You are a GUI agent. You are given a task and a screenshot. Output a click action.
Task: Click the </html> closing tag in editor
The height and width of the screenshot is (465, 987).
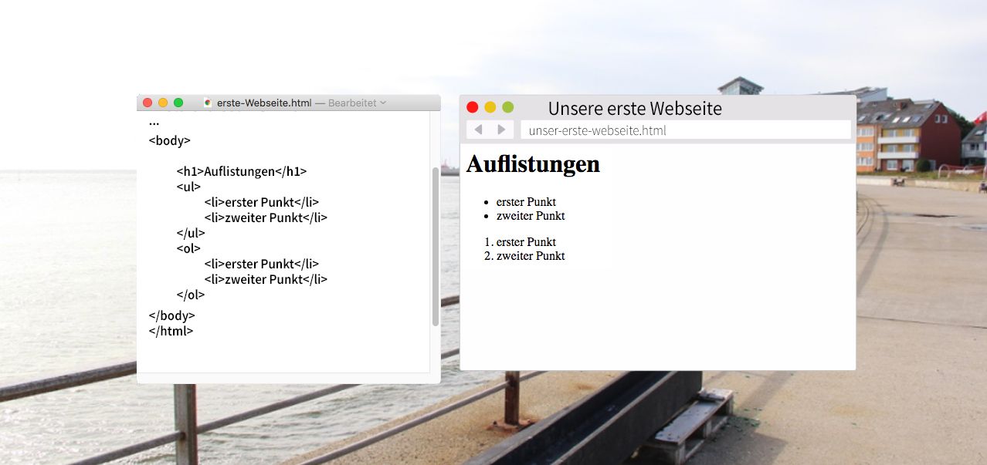[x=171, y=331]
